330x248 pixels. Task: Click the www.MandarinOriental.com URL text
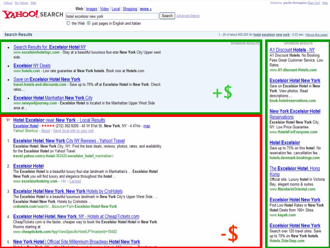point(292,189)
